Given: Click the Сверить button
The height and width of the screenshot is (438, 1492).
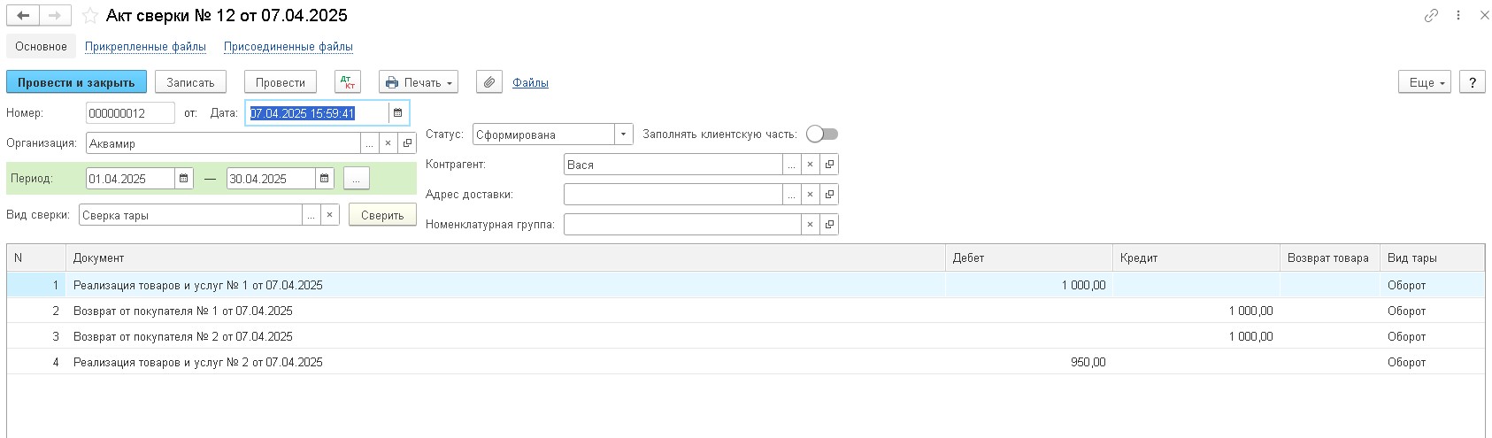Looking at the screenshot, I should [382, 215].
